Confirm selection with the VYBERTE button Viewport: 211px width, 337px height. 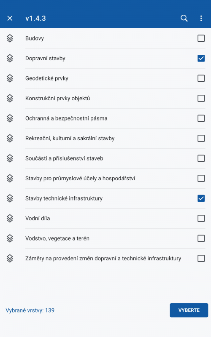[x=189, y=310]
